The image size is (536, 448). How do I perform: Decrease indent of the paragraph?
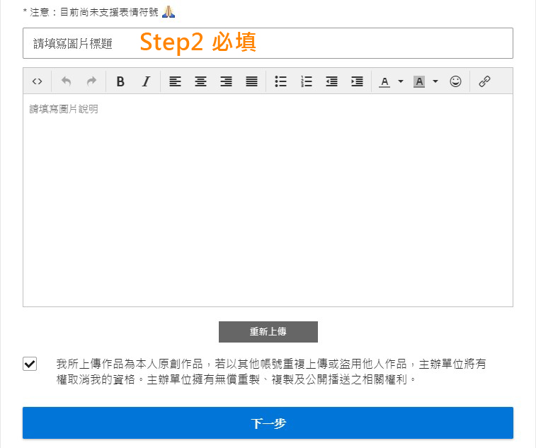[331, 81]
